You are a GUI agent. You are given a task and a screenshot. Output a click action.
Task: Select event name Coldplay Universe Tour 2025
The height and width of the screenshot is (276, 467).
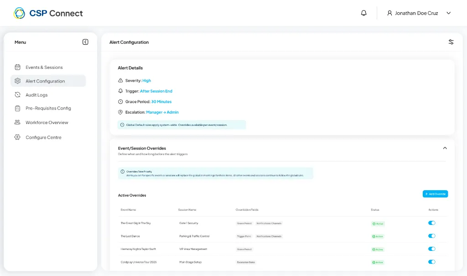139,262
